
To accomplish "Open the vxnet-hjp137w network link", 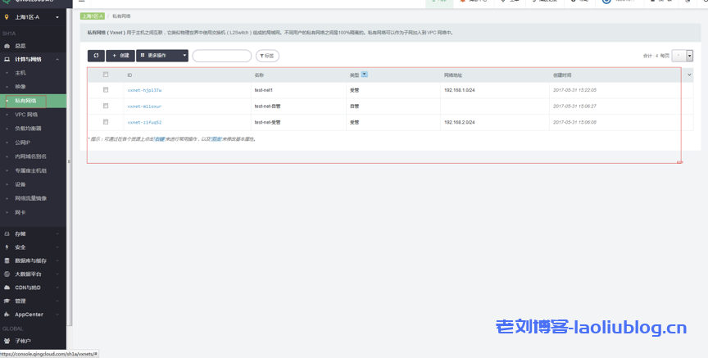I will (144, 90).
